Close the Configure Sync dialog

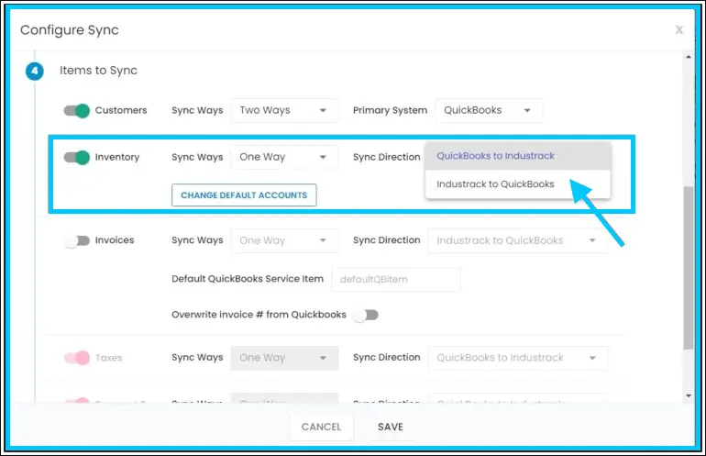coord(679,30)
